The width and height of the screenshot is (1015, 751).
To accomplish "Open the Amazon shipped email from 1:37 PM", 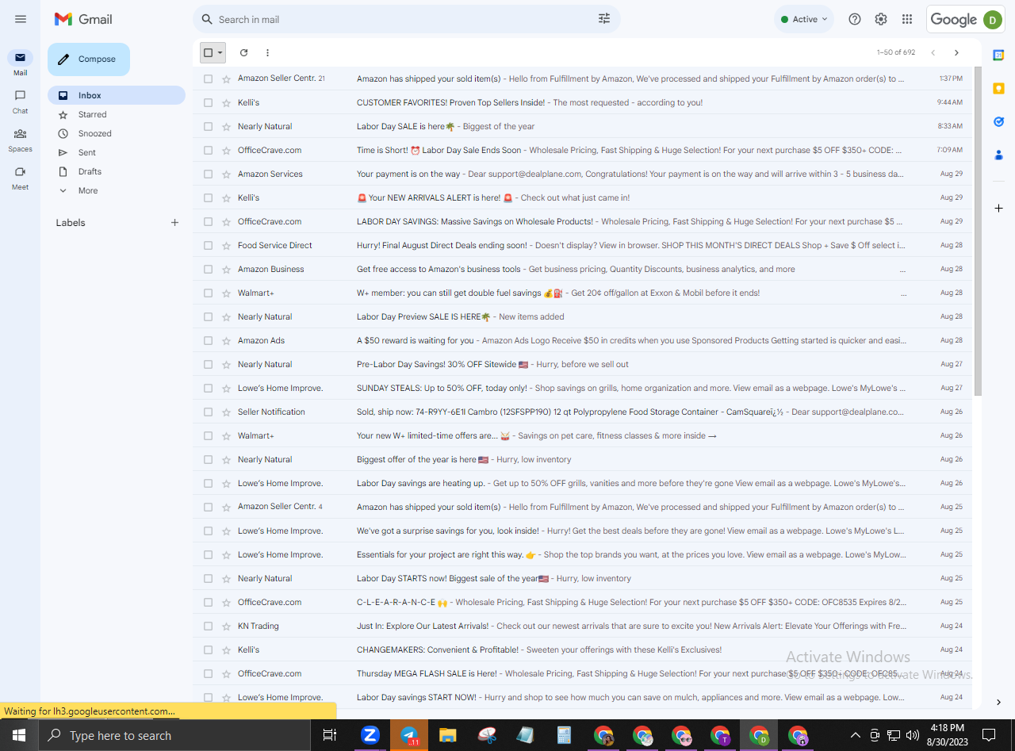I will point(583,79).
